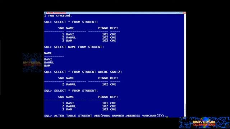Screen dimensions: 230x129
Task: Click the console scrollbar up arrow
Action: coord(185,15)
